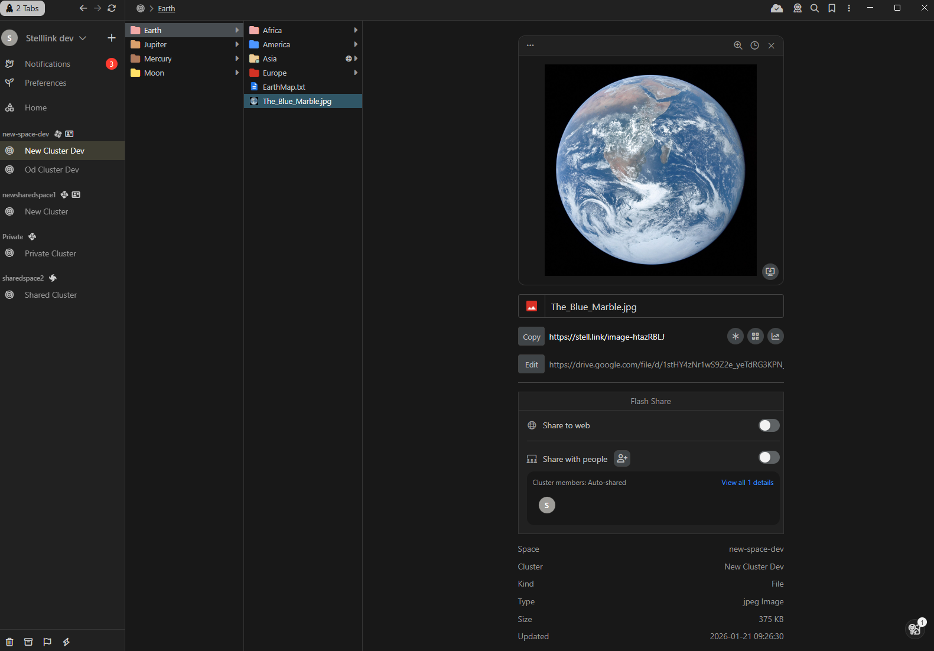This screenshot has width=934, height=651.
Task: Select Od Cluster Dev in sidebar
Action: 52,170
